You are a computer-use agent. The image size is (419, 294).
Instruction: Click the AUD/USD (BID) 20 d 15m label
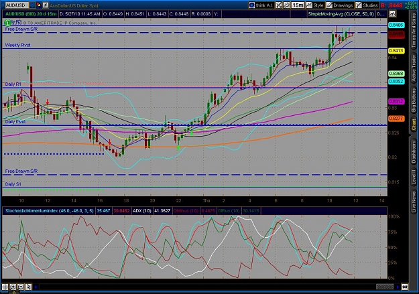coord(31,14)
